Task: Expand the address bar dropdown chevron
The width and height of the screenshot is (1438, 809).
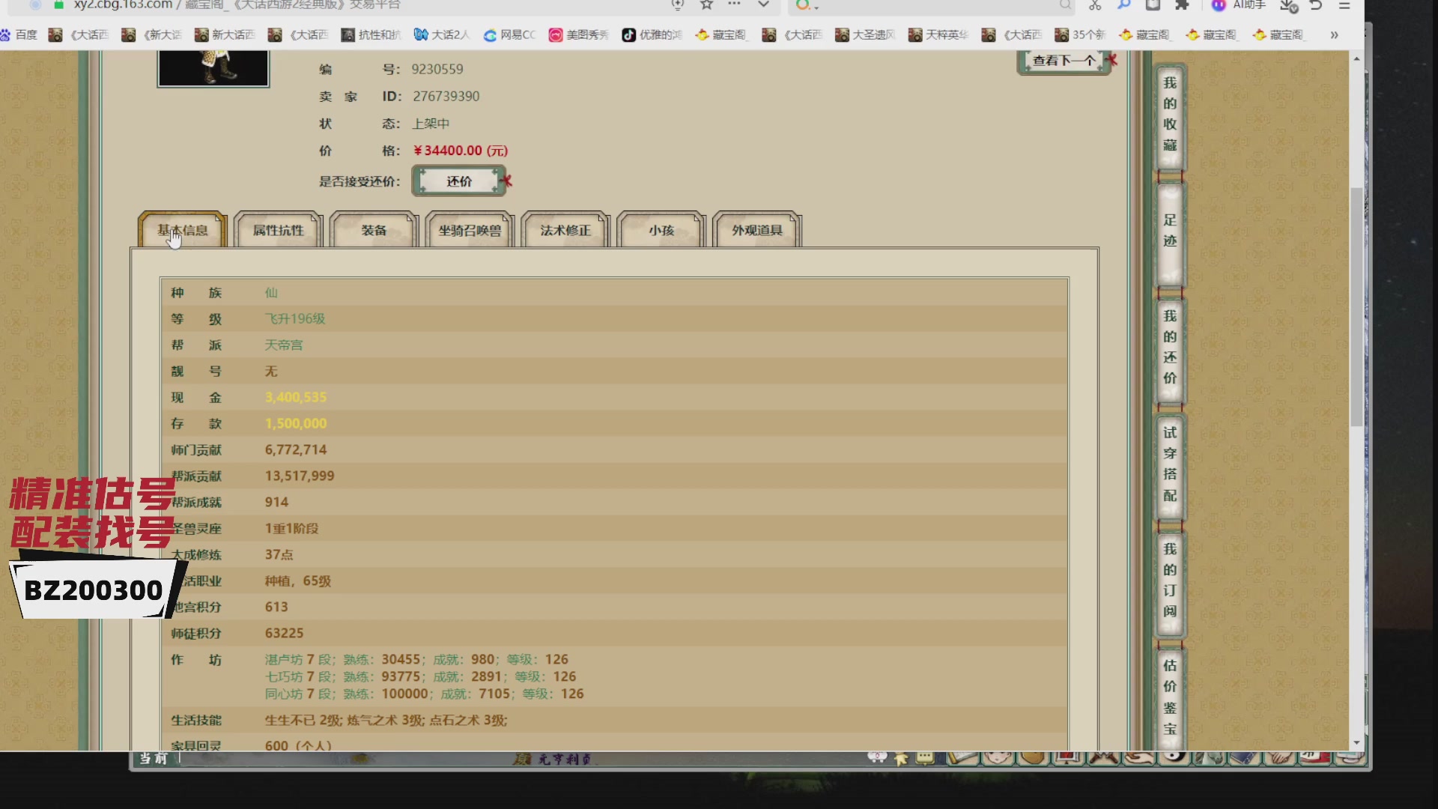Action: pos(763,5)
